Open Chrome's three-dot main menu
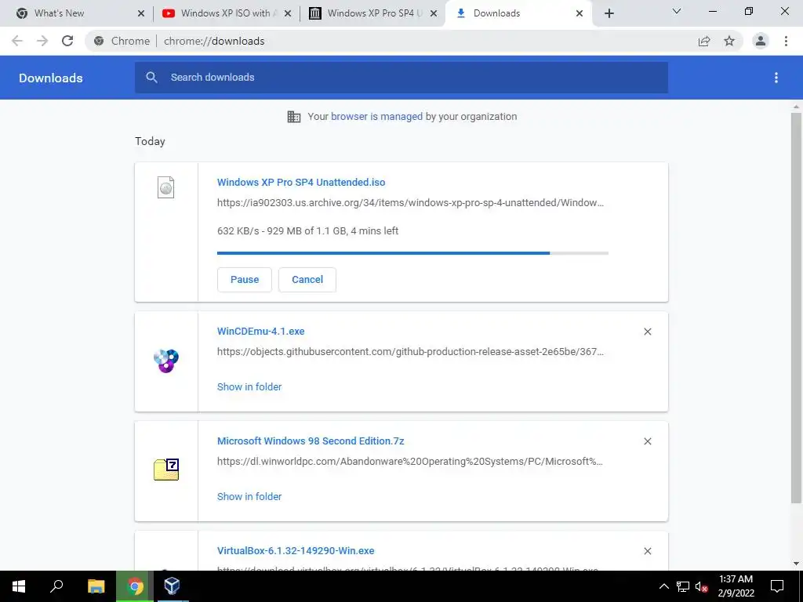Image resolution: width=803 pixels, height=602 pixels. click(786, 41)
